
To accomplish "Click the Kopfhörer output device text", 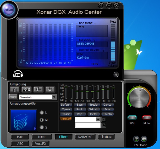I will click(83, 58).
